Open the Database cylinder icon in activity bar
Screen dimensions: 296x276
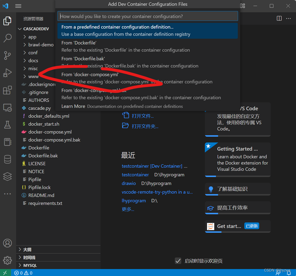(x=8, y=159)
